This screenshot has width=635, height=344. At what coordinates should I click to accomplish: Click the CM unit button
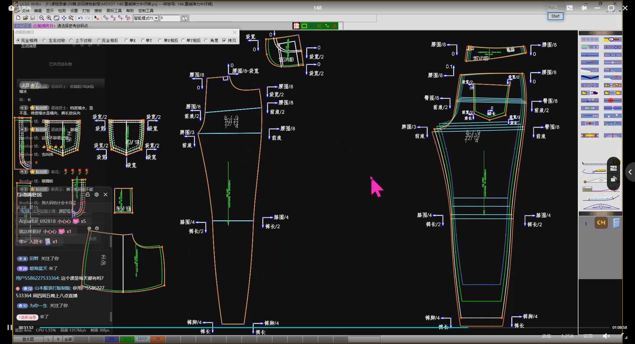[601, 223]
